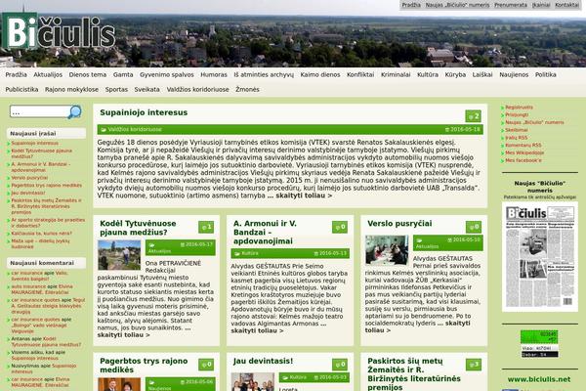Open Mes Wikipedijoje link
This screenshot has height=391, width=586.
click(524, 152)
